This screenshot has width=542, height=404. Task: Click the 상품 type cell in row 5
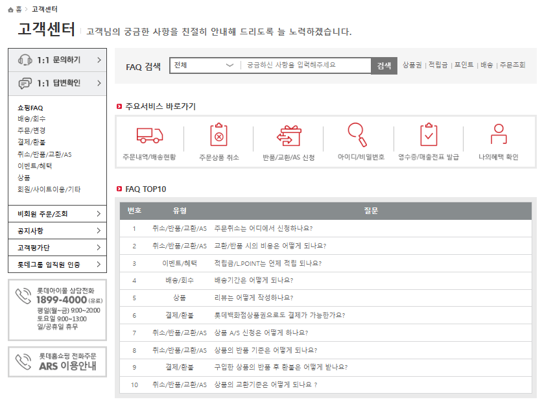[180, 298]
